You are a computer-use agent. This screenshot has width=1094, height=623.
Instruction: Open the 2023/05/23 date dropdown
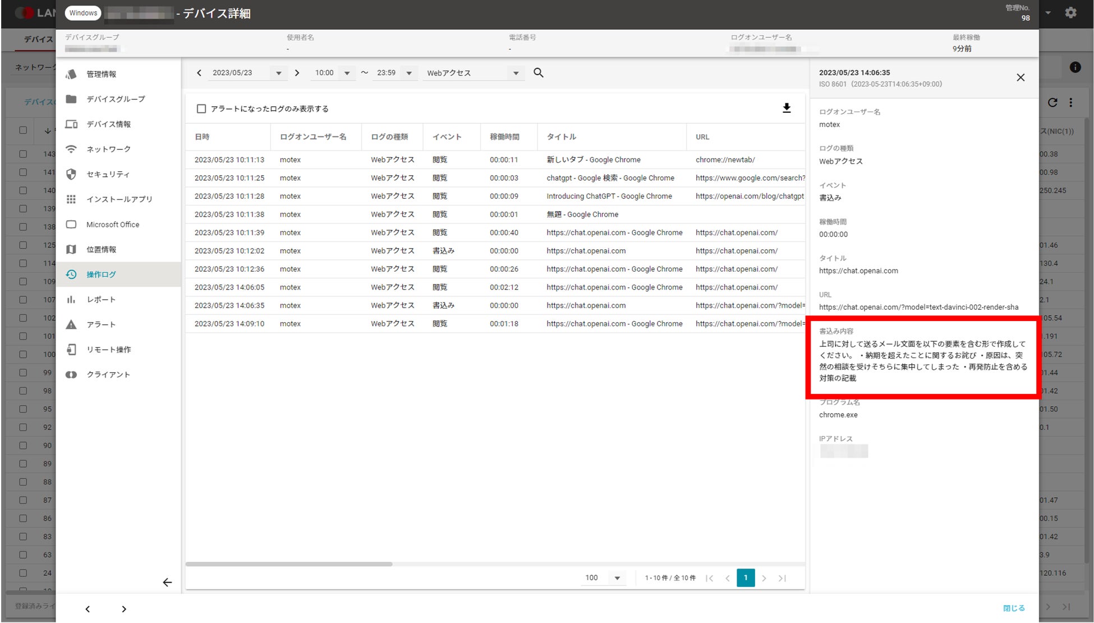pos(278,73)
